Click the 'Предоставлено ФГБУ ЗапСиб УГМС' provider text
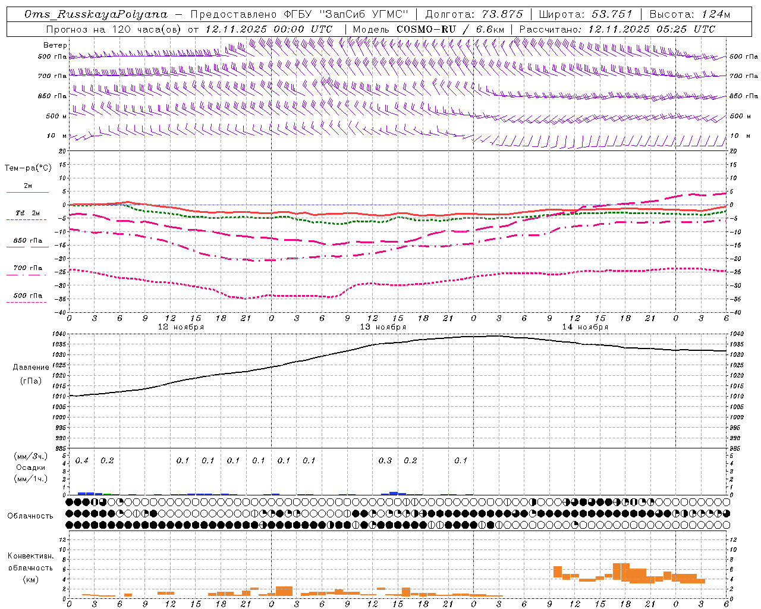761x609 pixels. click(300, 14)
